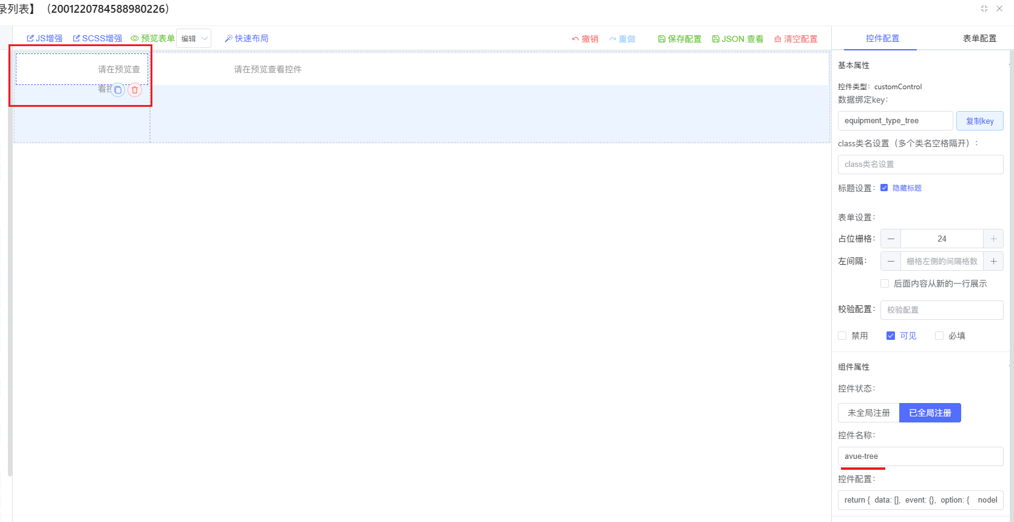Image resolution: width=1014 pixels, height=522 pixels.
Task: Click 保存配置 to save configuration
Action: click(x=679, y=39)
